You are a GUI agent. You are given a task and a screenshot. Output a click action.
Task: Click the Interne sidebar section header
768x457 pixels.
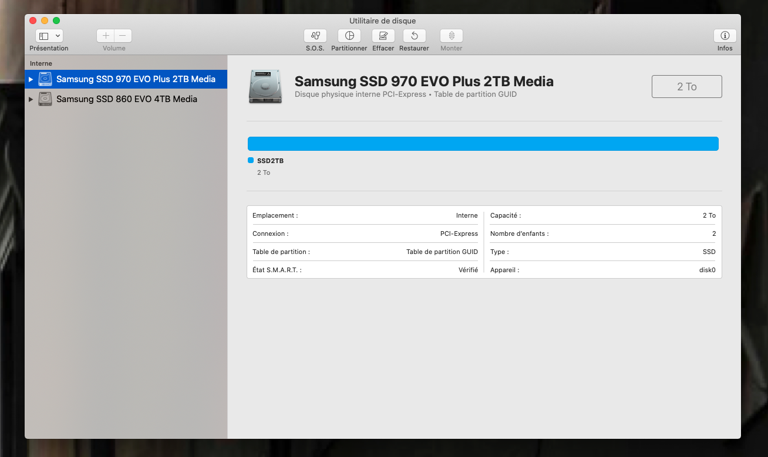point(41,63)
